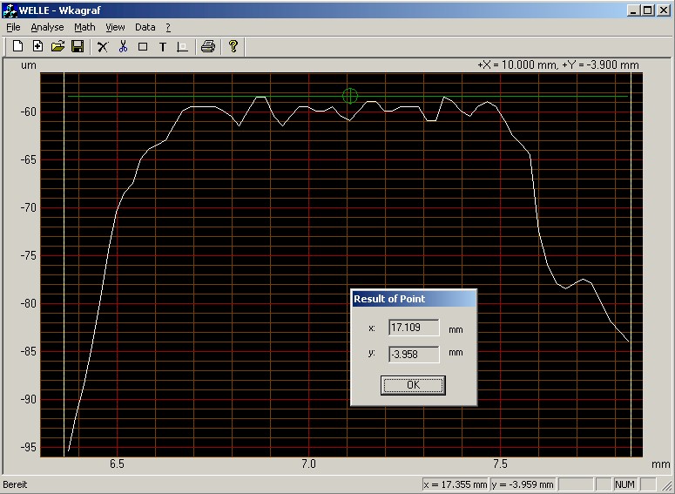This screenshot has width=675, height=494.
Task: Click the -80 y-axis label
Action: [29, 304]
